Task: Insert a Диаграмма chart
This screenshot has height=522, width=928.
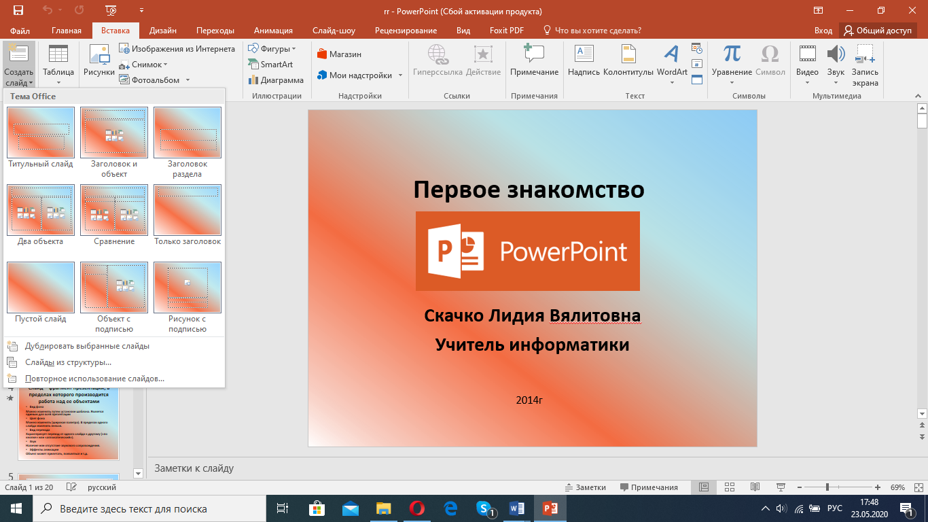Action: (x=276, y=80)
